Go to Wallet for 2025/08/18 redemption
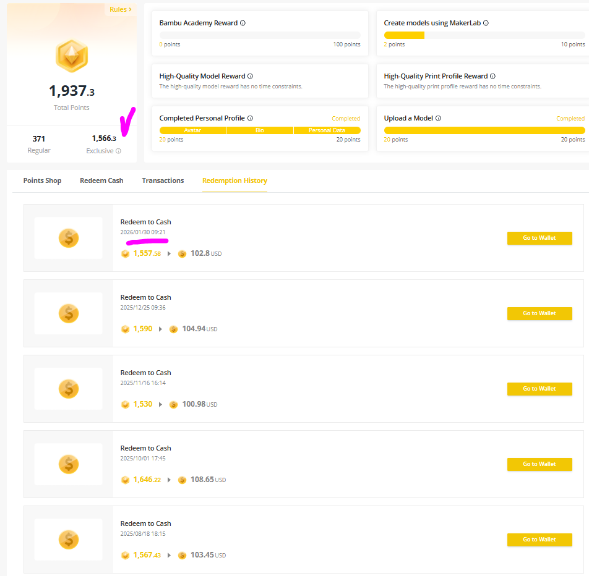The image size is (589, 576). coord(539,540)
